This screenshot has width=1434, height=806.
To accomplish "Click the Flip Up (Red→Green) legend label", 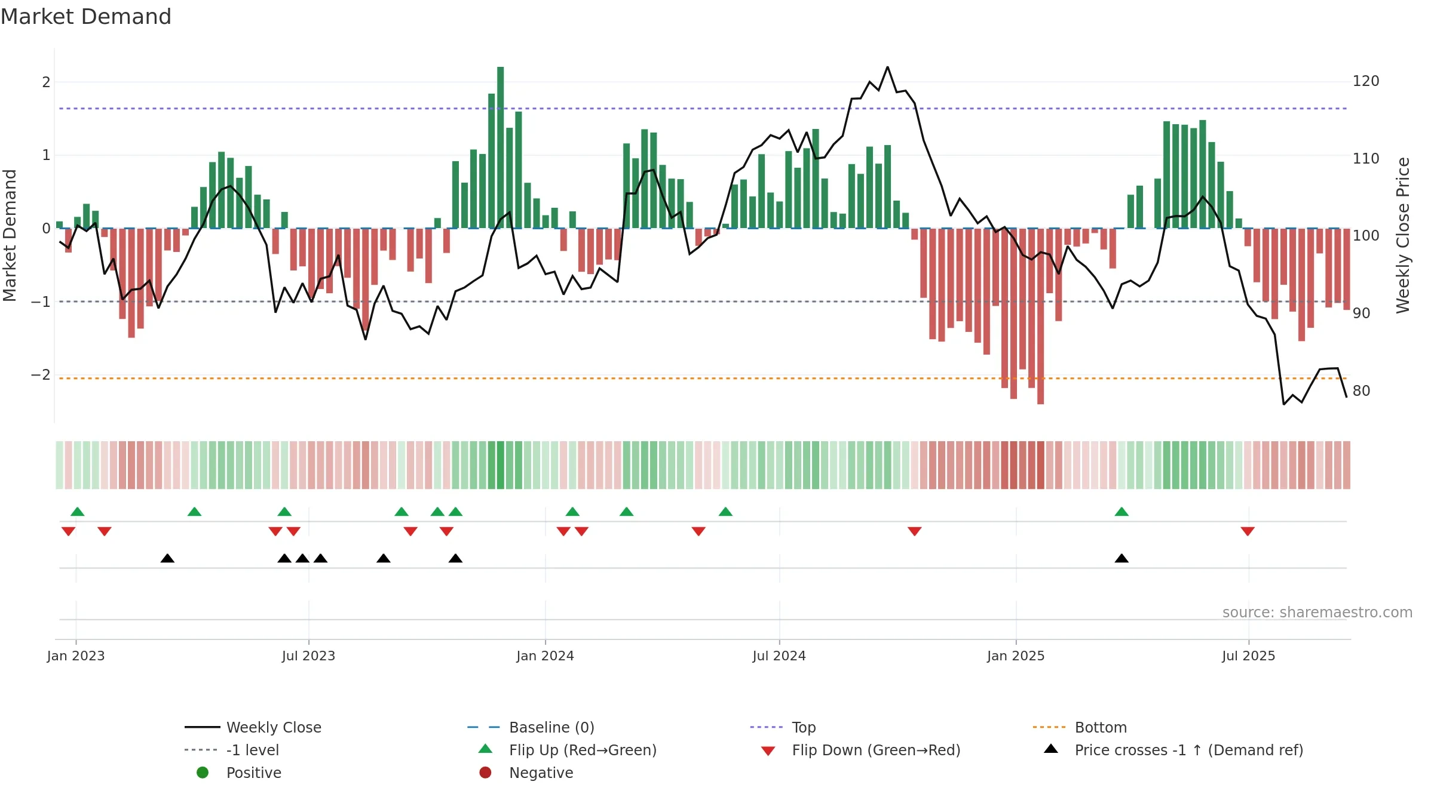I will [583, 750].
